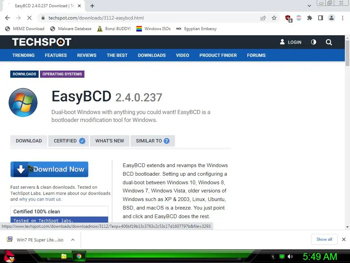Open the MEMZ Download bookmark
The height and width of the screenshot is (263, 350).
point(25,29)
